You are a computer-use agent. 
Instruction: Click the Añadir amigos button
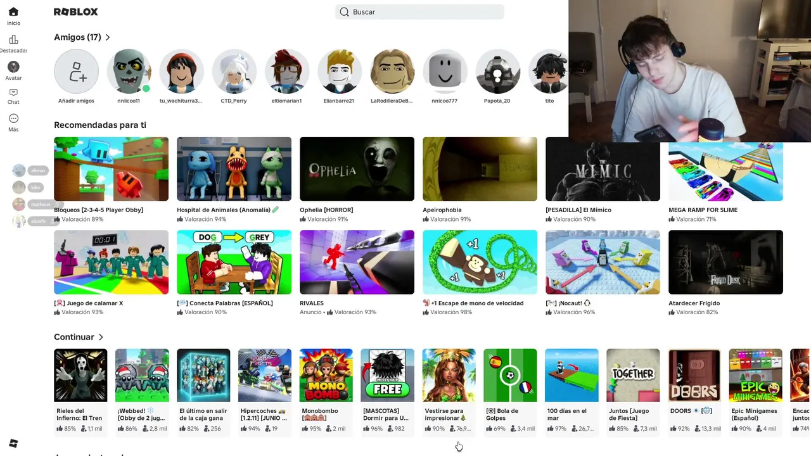[x=76, y=72]
